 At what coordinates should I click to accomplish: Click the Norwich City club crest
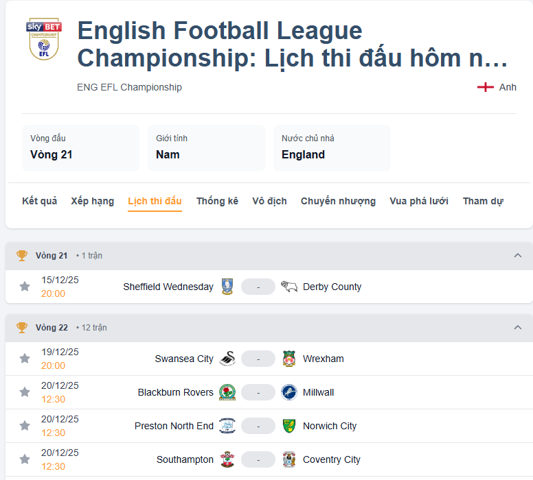click(x=288, y=426)
